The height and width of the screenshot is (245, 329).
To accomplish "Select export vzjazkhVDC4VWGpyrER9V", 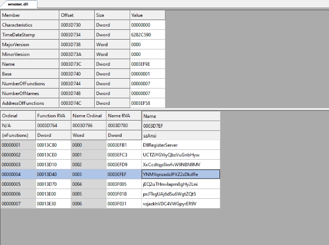I will pyautogui.click(x=181, y=204).
